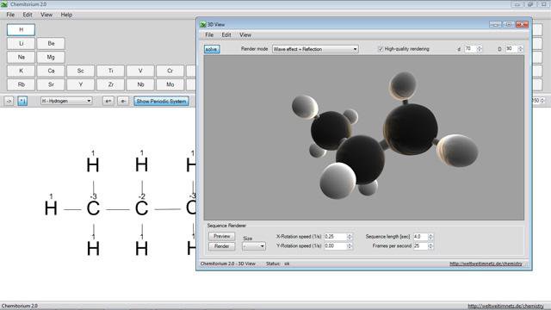Screen dimensions: 551x310
Task: Click the arrow tool button in main toolbar
Action: pos(9,102)
